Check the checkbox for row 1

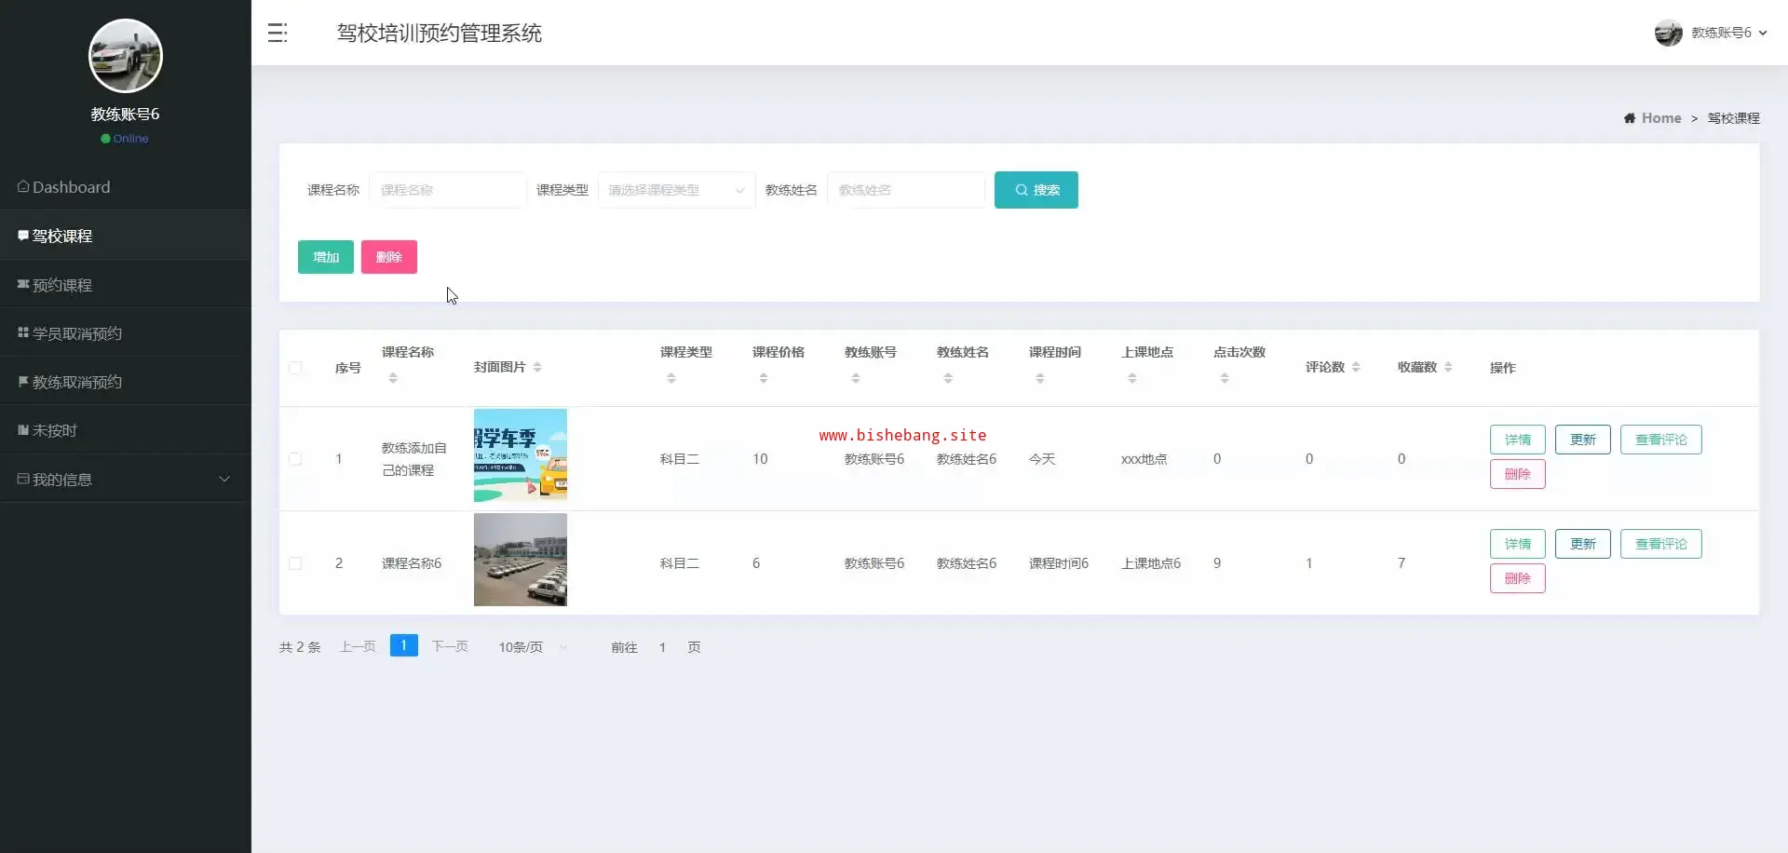[x=295, y=459]
